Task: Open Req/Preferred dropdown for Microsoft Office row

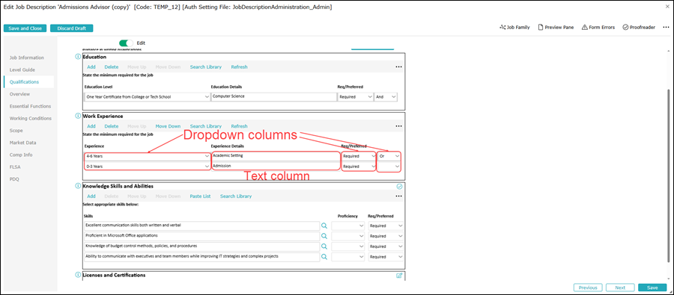Action: click(x=386, y=236)
